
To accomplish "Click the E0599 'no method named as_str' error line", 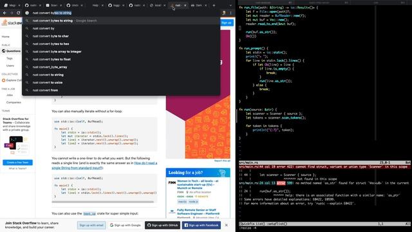I will 324,183.
